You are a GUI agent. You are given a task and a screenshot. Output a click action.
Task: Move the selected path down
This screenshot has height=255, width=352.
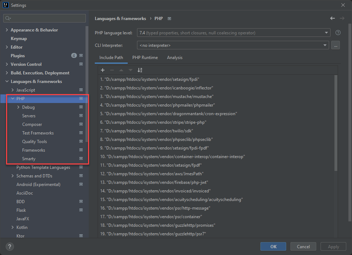(130, 70)
